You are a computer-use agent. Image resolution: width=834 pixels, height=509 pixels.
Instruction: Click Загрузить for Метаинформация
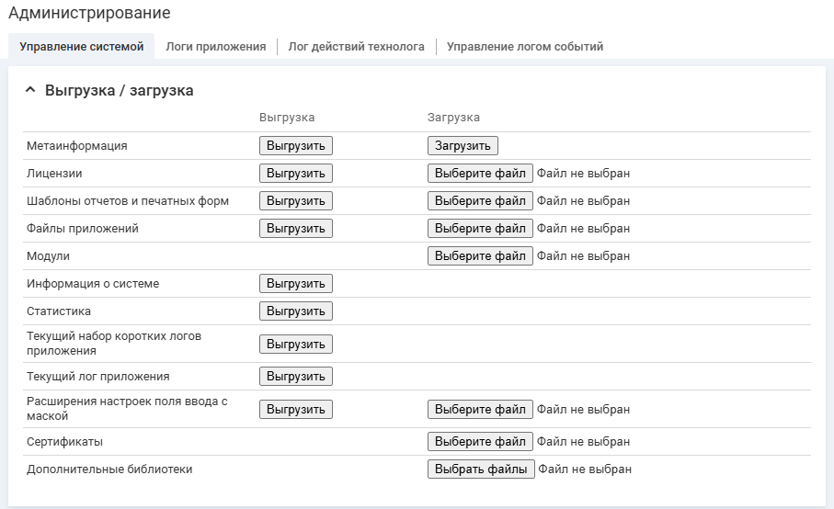click(463, 146)
